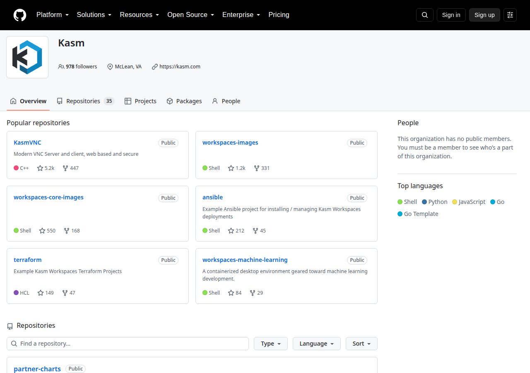Image resolution: width=530 pixels, height=373 pixels.
Task: Click the KasmVNC forks icon
Action: (x=65, y=168)
